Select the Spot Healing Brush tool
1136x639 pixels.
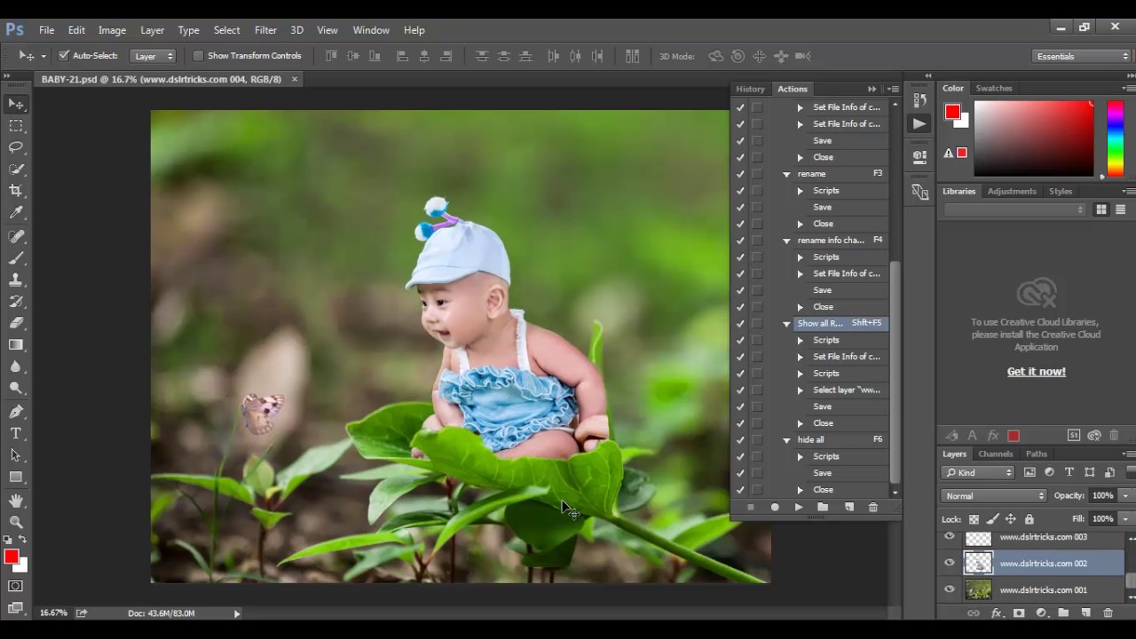16,237
